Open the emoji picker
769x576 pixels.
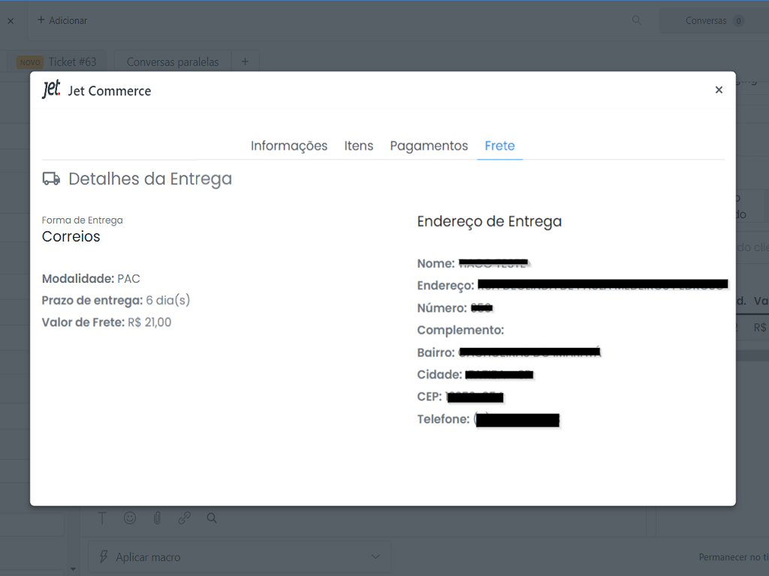pos(130,517)
